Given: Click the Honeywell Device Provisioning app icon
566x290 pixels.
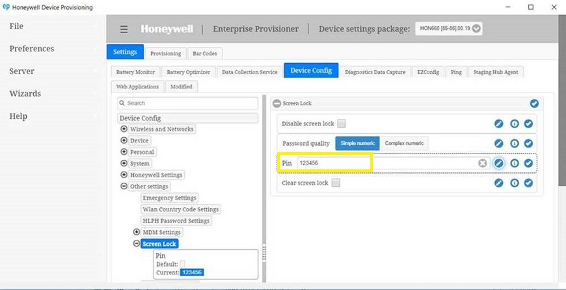Looking at the screenshot, I should coord(6,7).
